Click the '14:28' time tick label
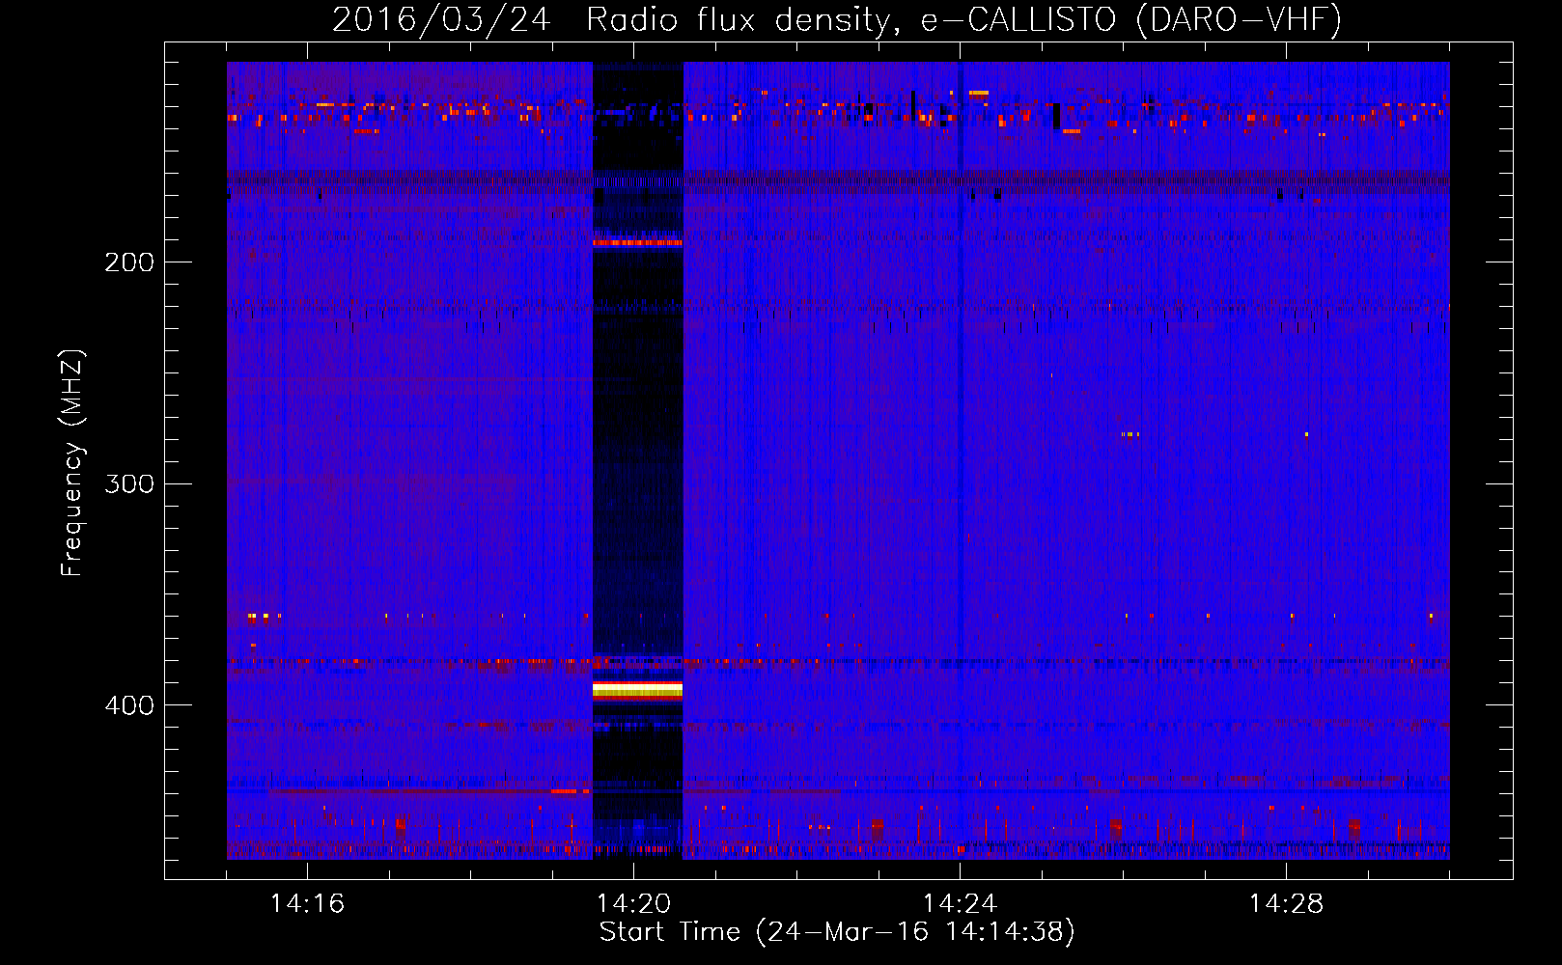This screenshot has height=965, width=1562. pyautogui.click(x=1286, y=903)
